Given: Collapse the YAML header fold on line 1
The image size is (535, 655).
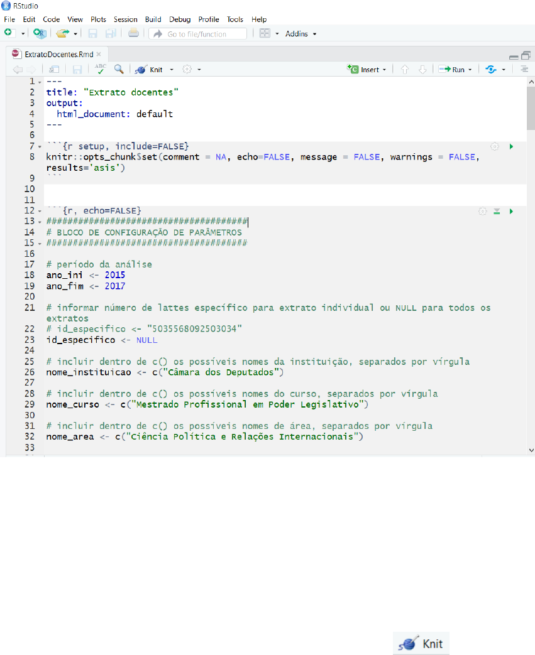Looking at the screenshot, I should (x=40, y=82).
